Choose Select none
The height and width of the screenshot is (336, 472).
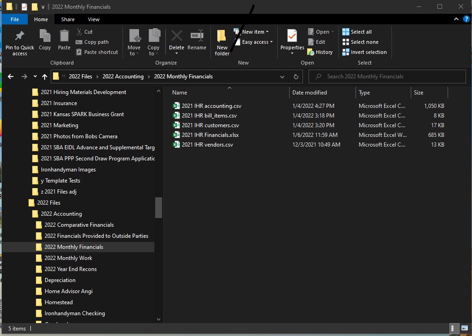[361, 42]
